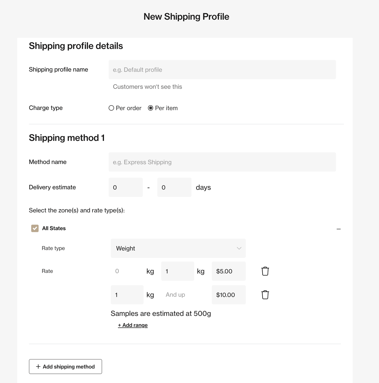379x383 pixels.
Task: Click the maximum delivery estimate field
Action: point(174,187)
